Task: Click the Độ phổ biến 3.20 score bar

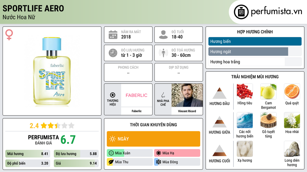Action: click(28, 163)
